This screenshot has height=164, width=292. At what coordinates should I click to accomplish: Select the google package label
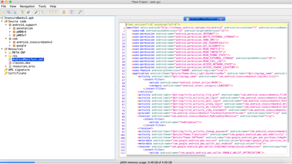(21, 46)
